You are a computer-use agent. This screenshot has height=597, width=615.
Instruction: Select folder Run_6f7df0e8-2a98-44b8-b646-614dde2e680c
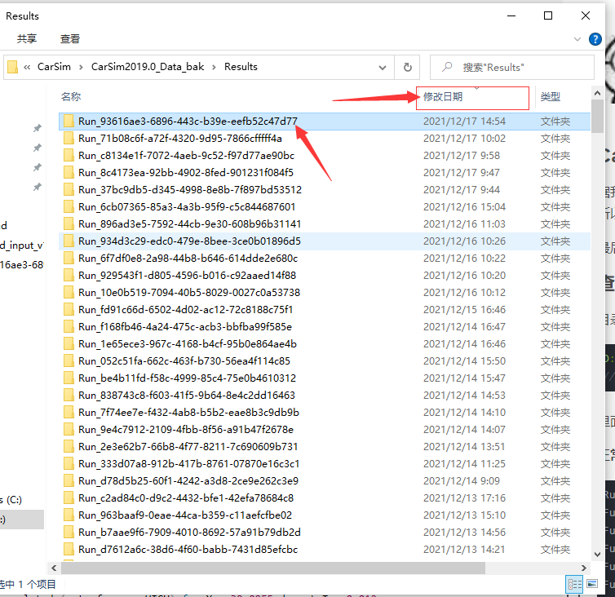325,259
